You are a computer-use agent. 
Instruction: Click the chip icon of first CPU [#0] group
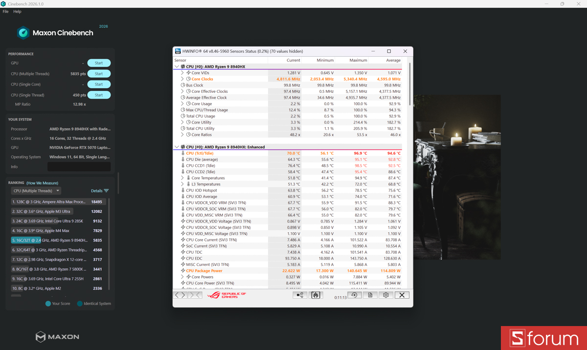[x=183, y=66]
